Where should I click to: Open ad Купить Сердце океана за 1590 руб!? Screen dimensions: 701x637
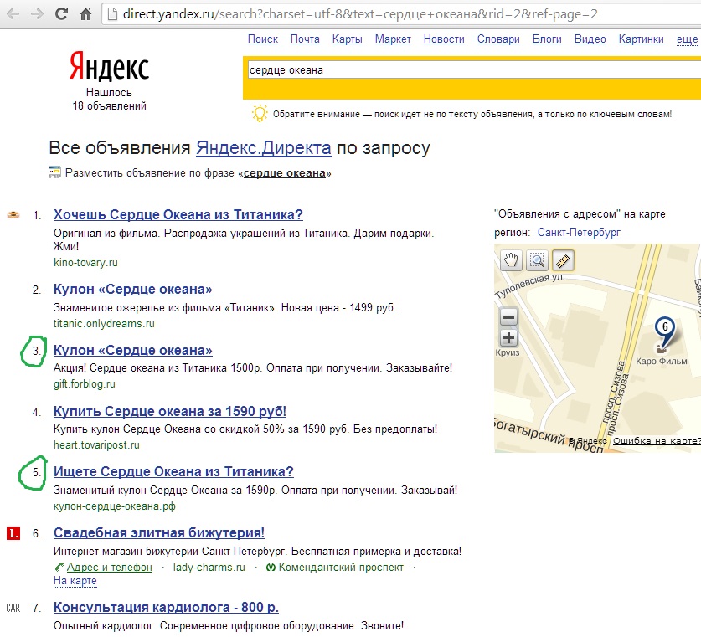coord(170,412)
